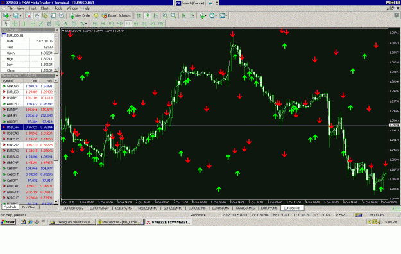Zoom out on the chart
Image resolution: width=401 pixels, height=254 pixels.
click(x=173, y=15)
